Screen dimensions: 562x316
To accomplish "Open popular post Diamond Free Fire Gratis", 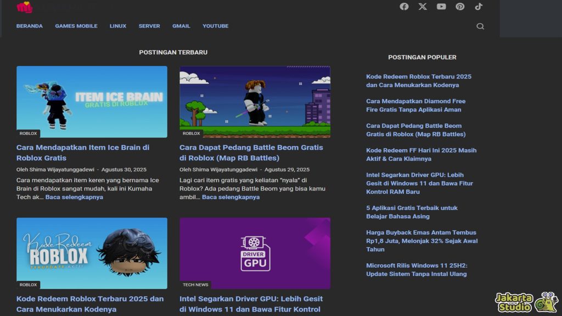I will (416, 105).
